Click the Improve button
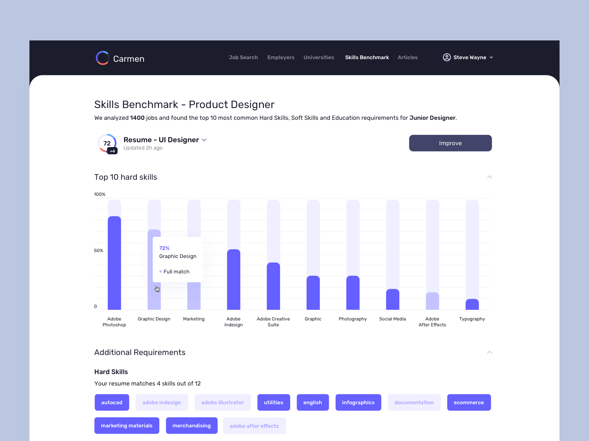 450,143
